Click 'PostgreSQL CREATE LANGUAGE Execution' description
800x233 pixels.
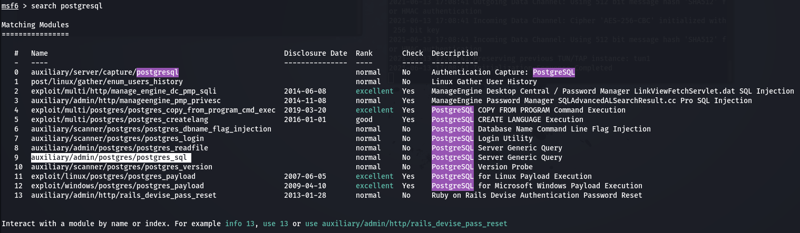[x=508, y=119]
